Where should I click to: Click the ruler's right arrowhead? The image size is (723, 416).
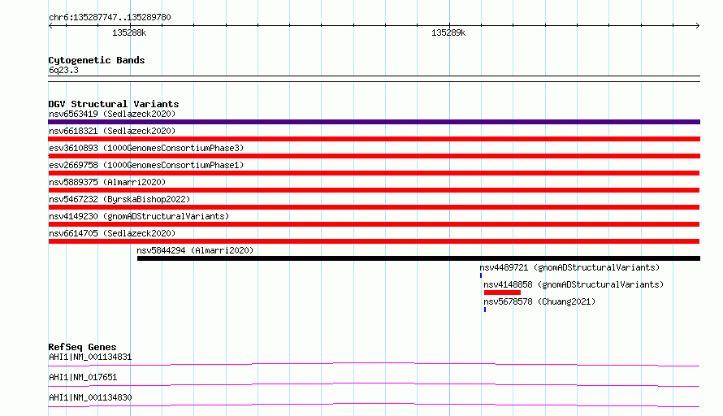tap(697, 26)
